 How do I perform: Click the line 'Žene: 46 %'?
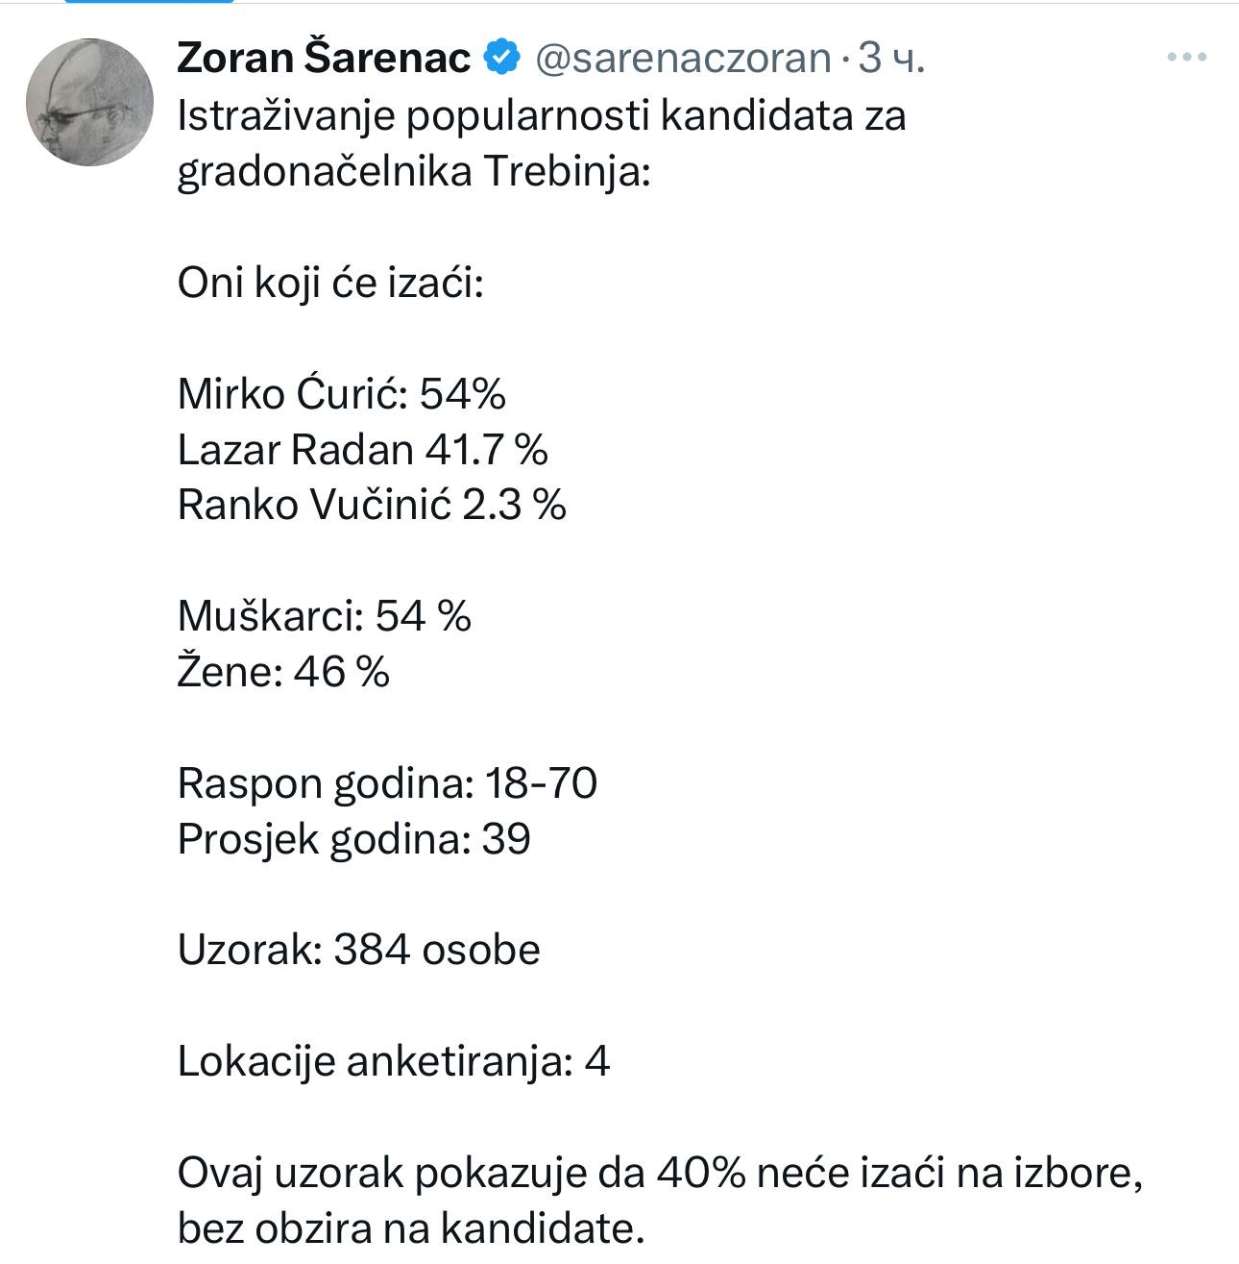pos(283,671)
